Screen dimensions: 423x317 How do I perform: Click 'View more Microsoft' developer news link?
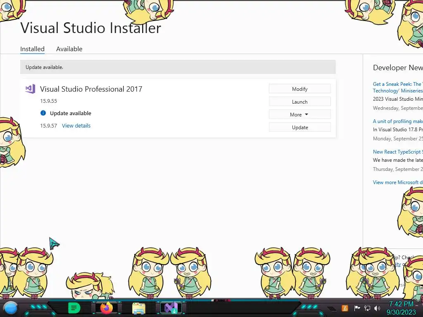click(398, 182)
